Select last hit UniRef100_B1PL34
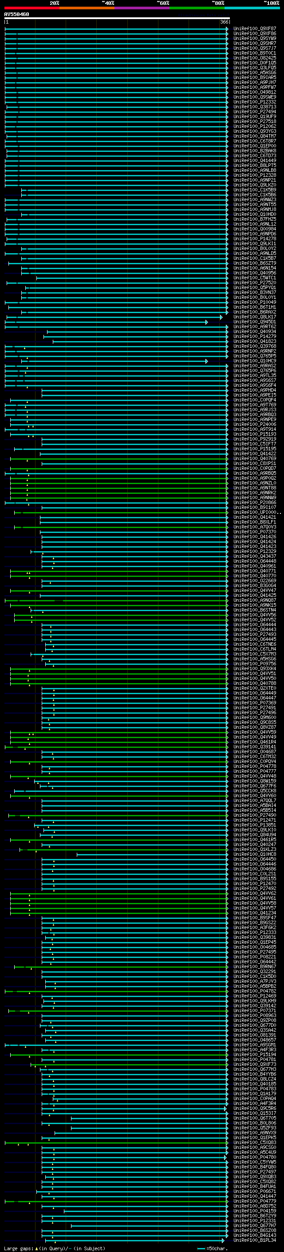 tap(255, 1240)
